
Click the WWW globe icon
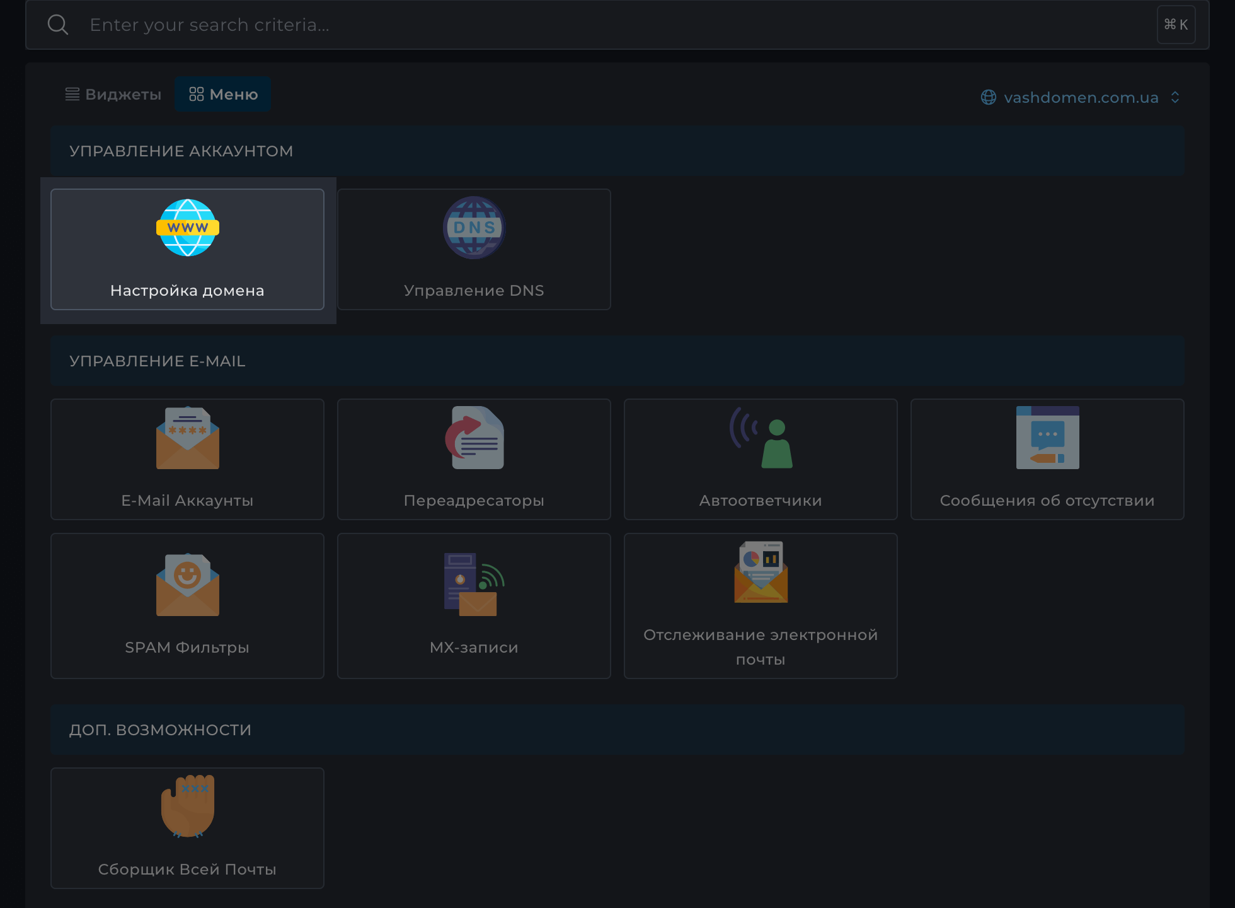(188, 228)
